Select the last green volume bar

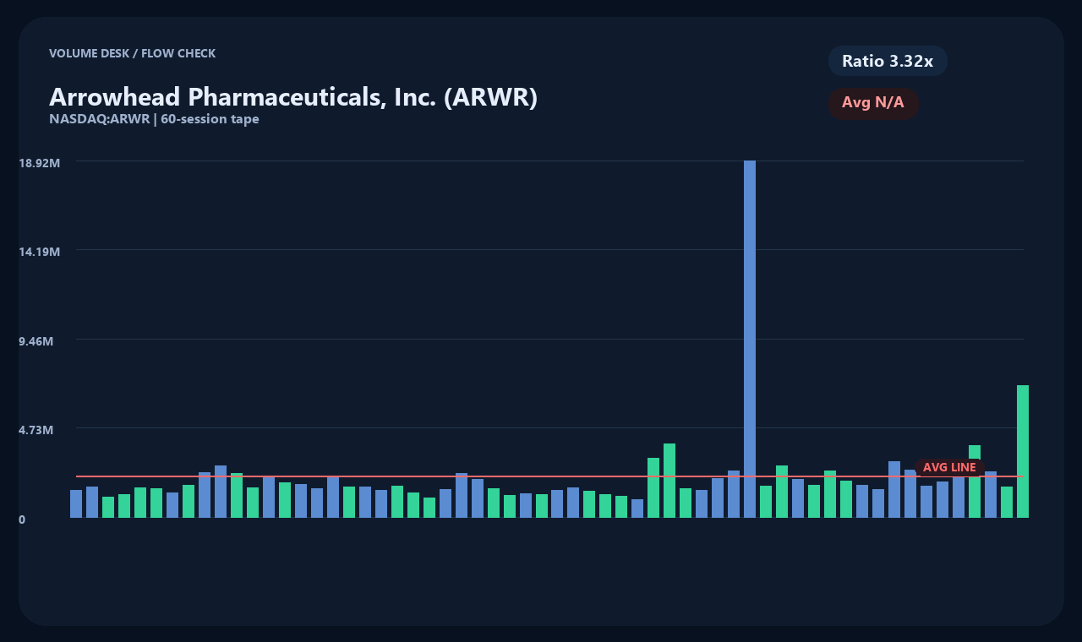(1023, 451)
